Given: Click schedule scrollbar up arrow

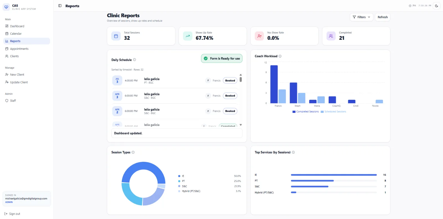Looking at the screenshot, I should click(241, 75).
